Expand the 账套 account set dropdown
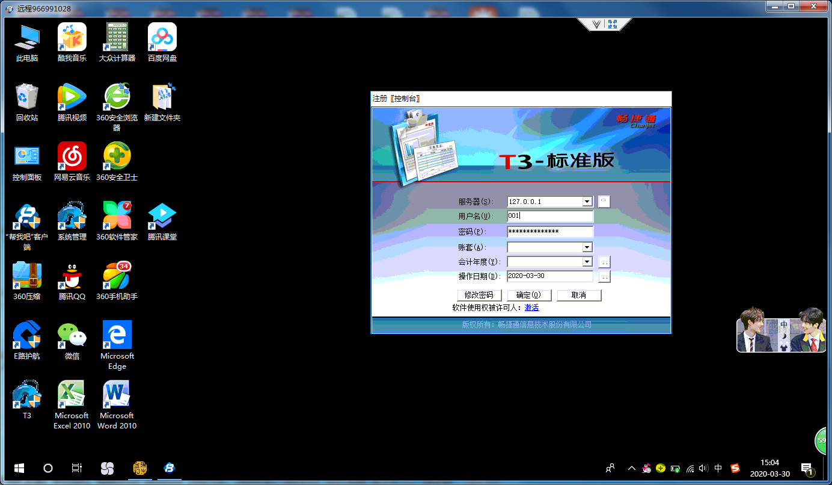Screen dimensions: 832x485 (587, 247)
